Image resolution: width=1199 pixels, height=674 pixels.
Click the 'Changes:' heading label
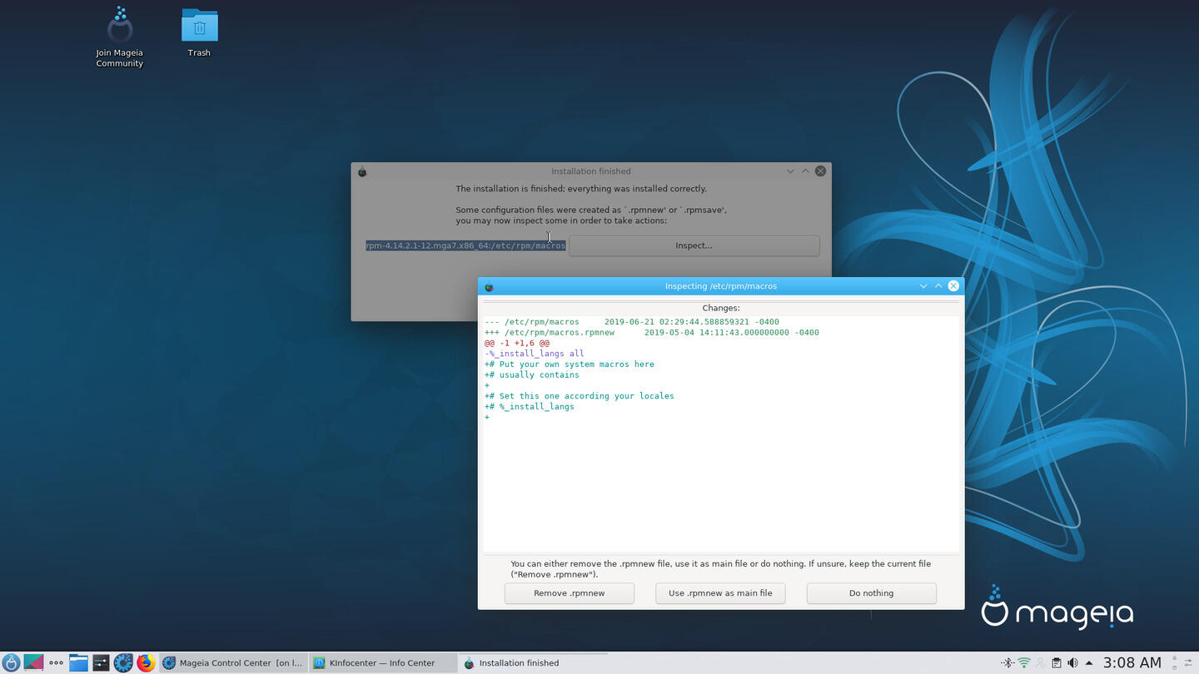[721, 308]
